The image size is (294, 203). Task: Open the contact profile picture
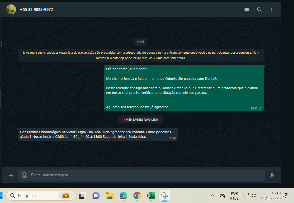point(11,9)
